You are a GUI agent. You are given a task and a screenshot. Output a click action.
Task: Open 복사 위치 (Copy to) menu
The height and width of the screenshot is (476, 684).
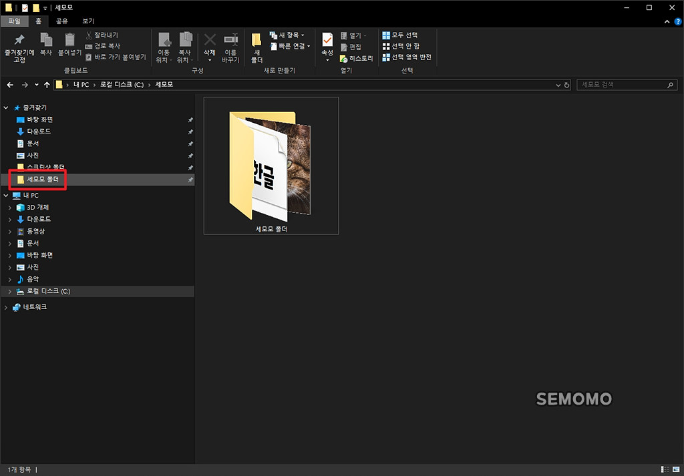tap(185, 48)
